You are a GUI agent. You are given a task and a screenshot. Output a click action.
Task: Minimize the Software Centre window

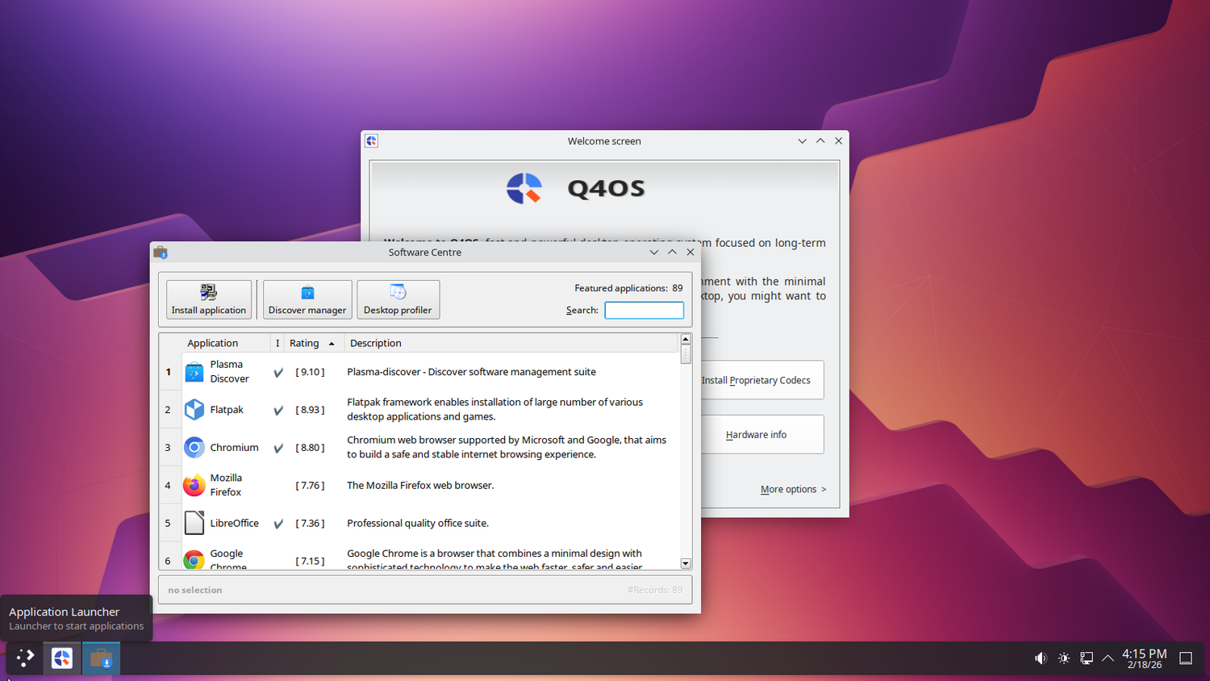click(x=654, y=253)
